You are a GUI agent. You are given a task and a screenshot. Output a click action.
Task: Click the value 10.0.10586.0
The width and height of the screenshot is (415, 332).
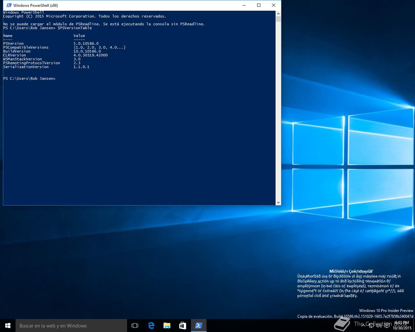point(87,51)
